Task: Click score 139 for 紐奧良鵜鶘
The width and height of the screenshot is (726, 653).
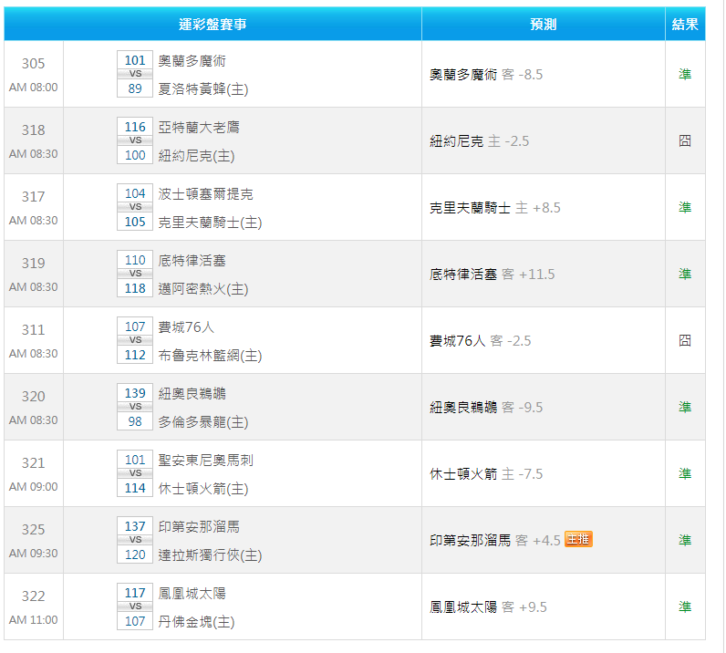Action: point(135,394)
